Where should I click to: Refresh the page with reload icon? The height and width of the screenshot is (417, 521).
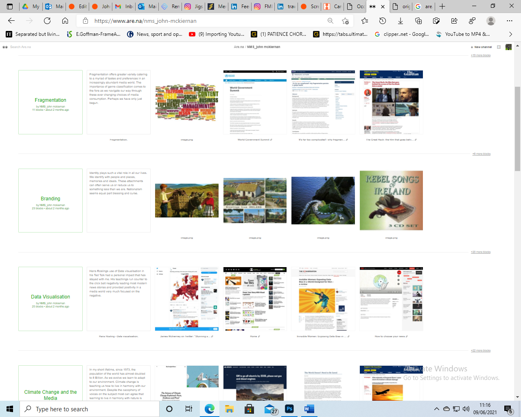47,21
